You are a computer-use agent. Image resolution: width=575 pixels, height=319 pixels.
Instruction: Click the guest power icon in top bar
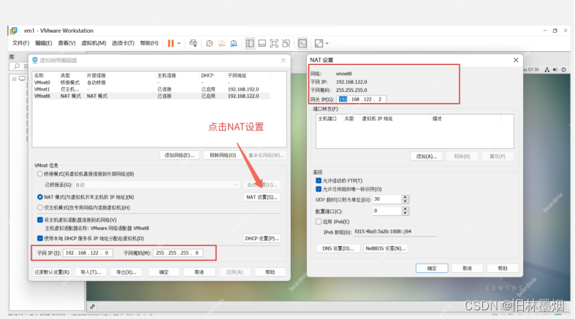563,69
